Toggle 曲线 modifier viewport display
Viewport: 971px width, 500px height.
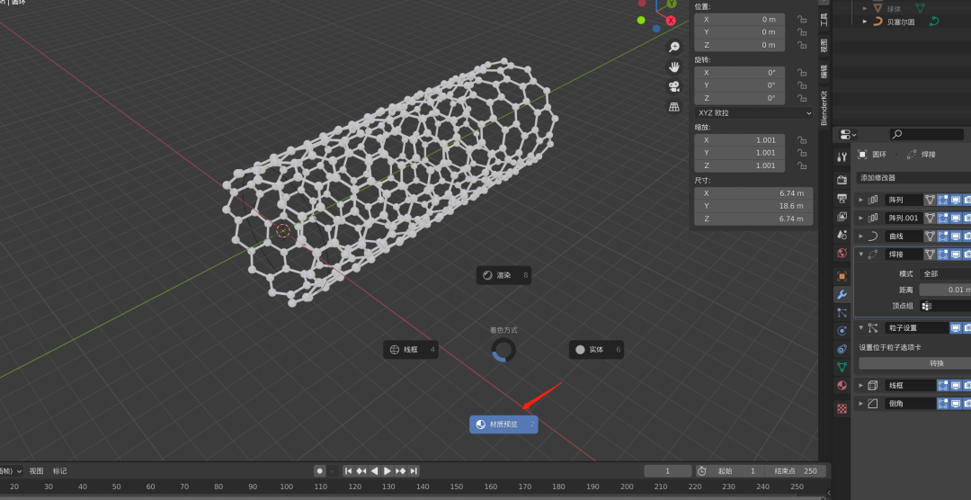click(x=956, y=236)
